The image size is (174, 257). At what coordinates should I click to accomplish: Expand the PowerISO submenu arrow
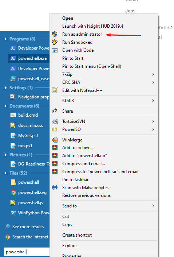(153, 129)
